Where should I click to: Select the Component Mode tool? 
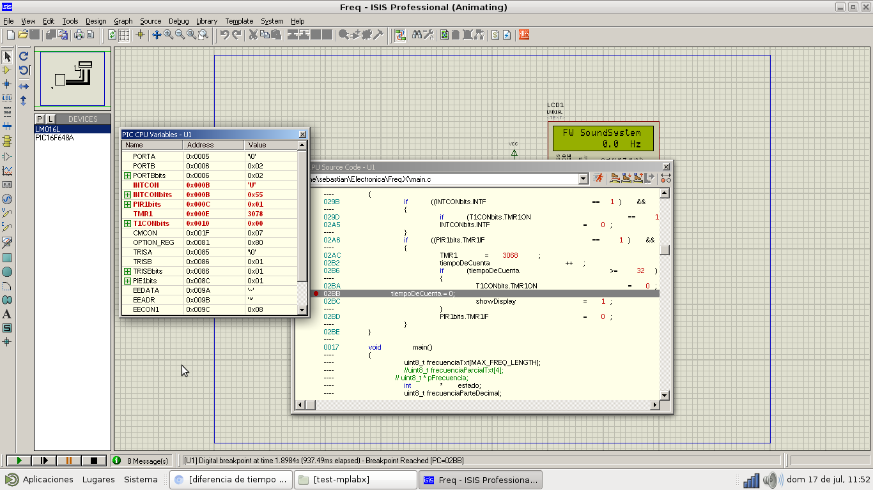tap(8, 70)
